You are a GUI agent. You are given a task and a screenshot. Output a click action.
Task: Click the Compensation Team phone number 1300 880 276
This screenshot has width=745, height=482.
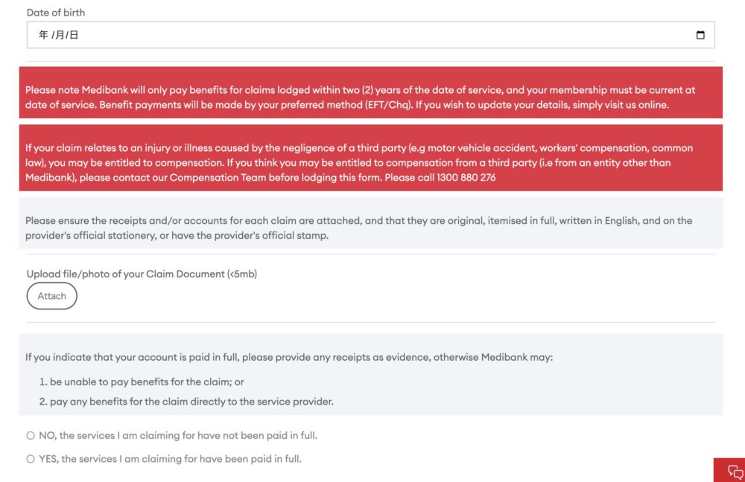[x=465, y=177]
